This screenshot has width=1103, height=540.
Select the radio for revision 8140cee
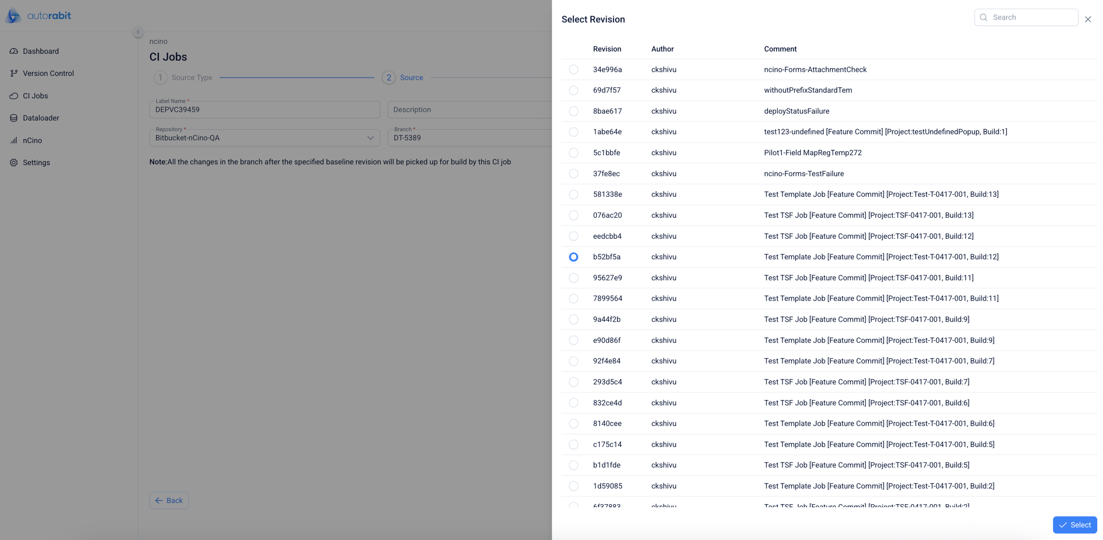click(574, 424)
